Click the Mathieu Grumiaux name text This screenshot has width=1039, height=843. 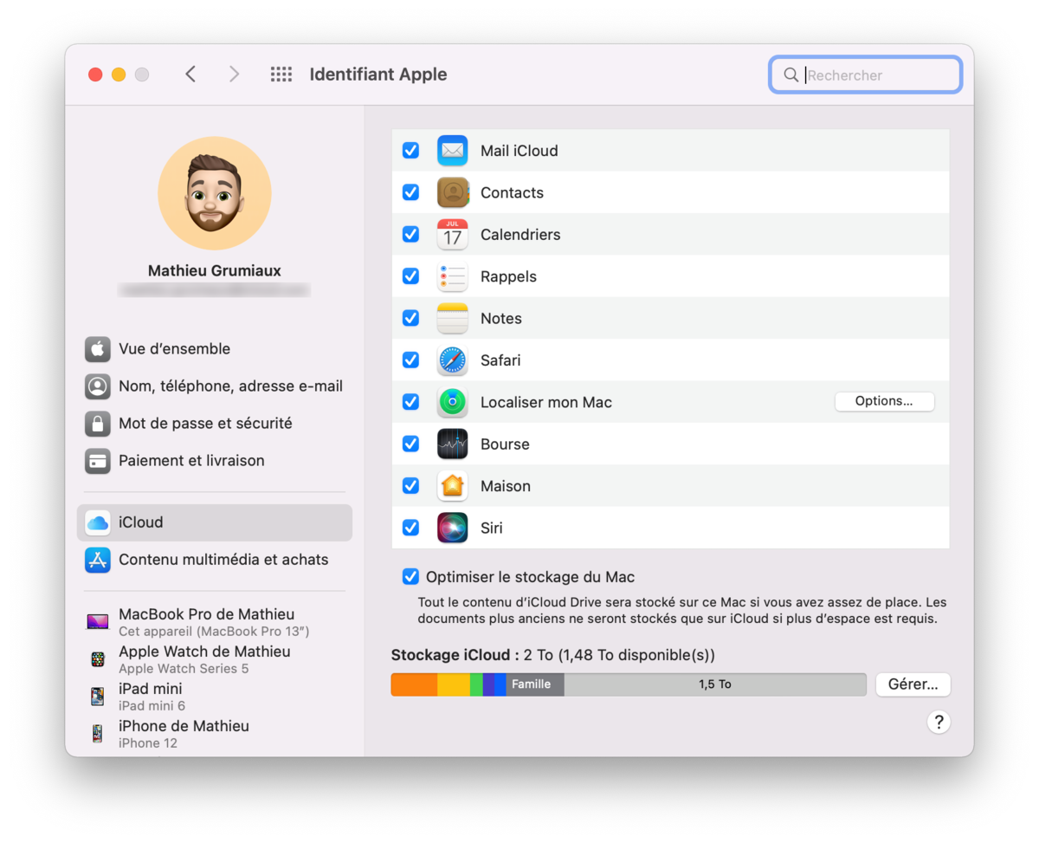215,271
